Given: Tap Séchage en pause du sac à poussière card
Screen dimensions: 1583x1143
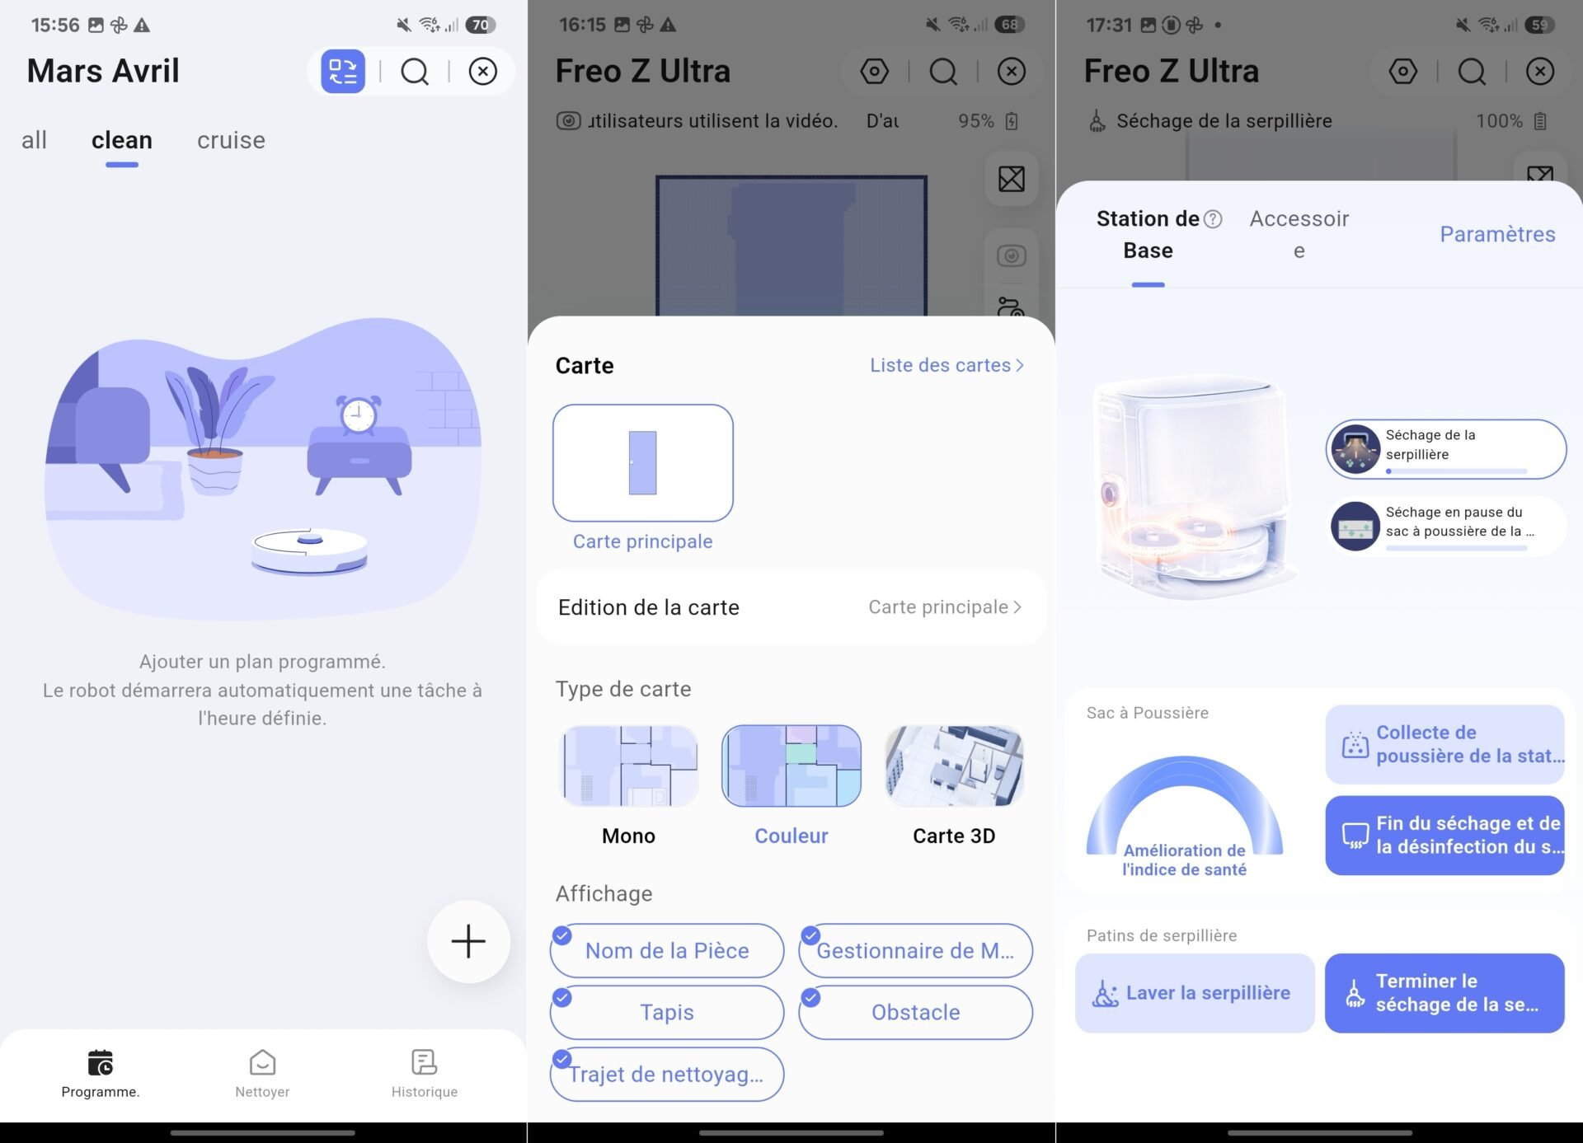Looking at the screenshot, I should coord(1446,525).
